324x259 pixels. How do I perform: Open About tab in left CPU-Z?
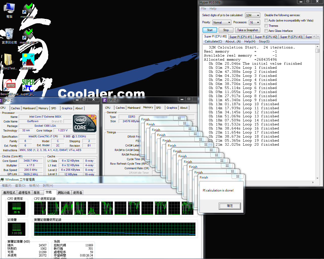click(x=79, y=108)
